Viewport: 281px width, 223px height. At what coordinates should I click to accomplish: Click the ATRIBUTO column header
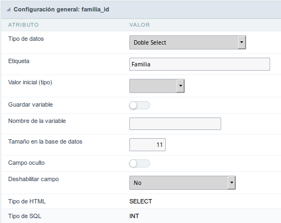[x=23, y=25]
